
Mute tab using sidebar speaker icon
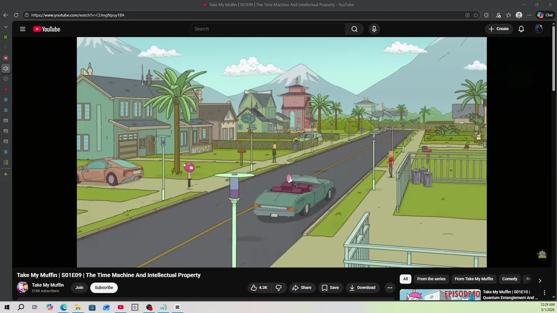pos(6,68)
